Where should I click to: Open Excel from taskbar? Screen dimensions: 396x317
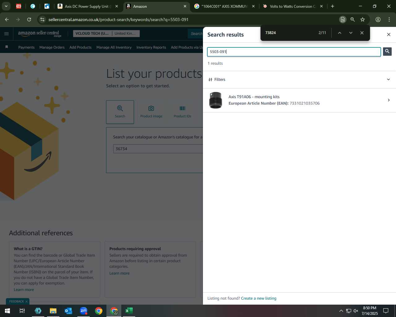129,311
